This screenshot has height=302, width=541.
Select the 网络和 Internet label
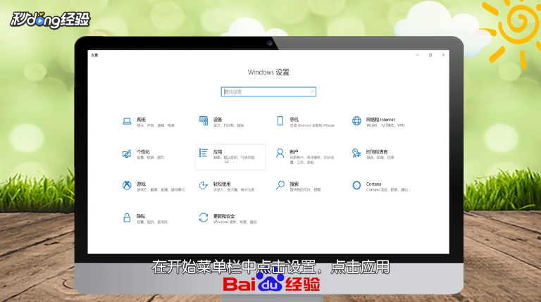coord(380,119)
